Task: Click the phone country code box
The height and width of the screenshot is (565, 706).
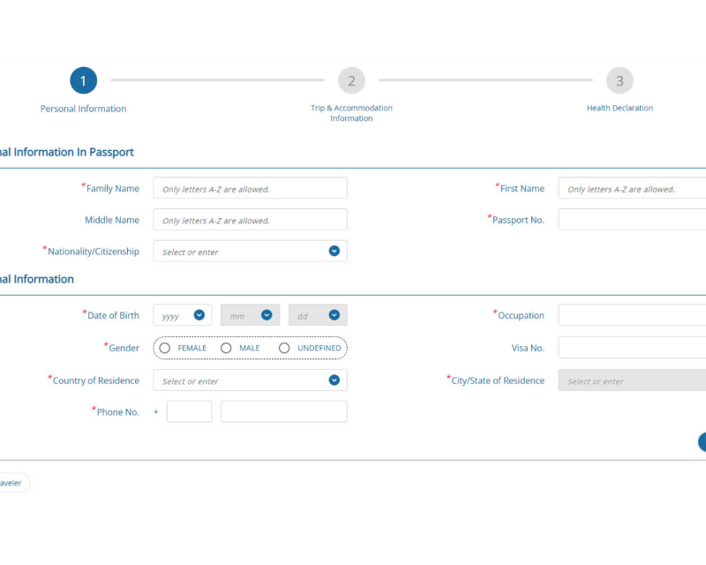Action: point(189,412)
